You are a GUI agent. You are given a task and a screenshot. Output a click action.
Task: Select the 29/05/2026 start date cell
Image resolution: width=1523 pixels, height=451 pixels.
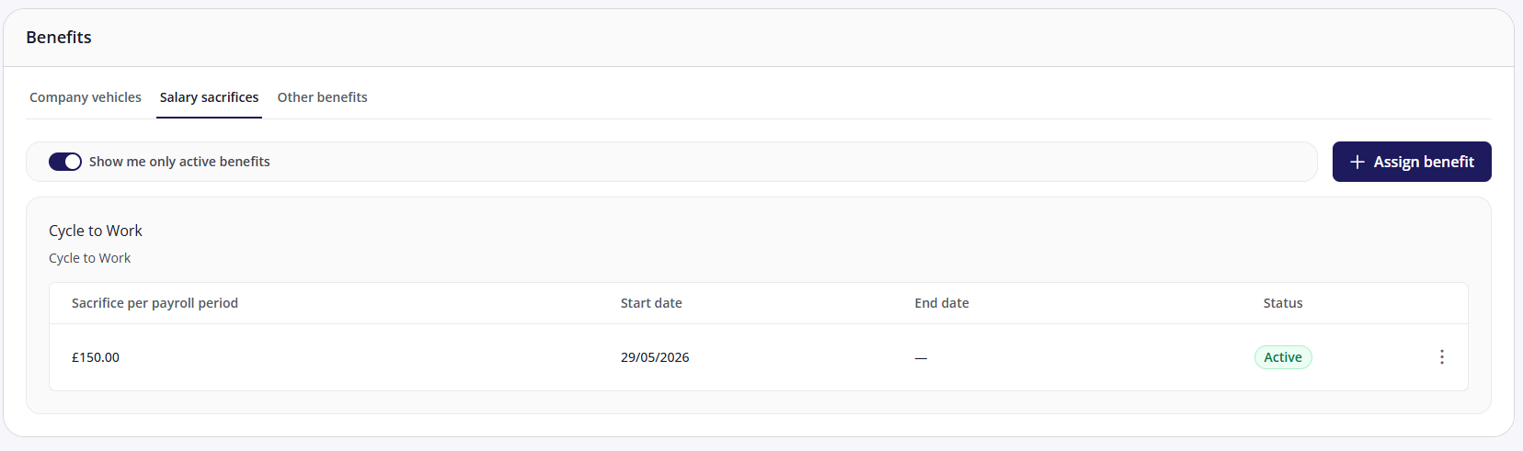[655, 357]
